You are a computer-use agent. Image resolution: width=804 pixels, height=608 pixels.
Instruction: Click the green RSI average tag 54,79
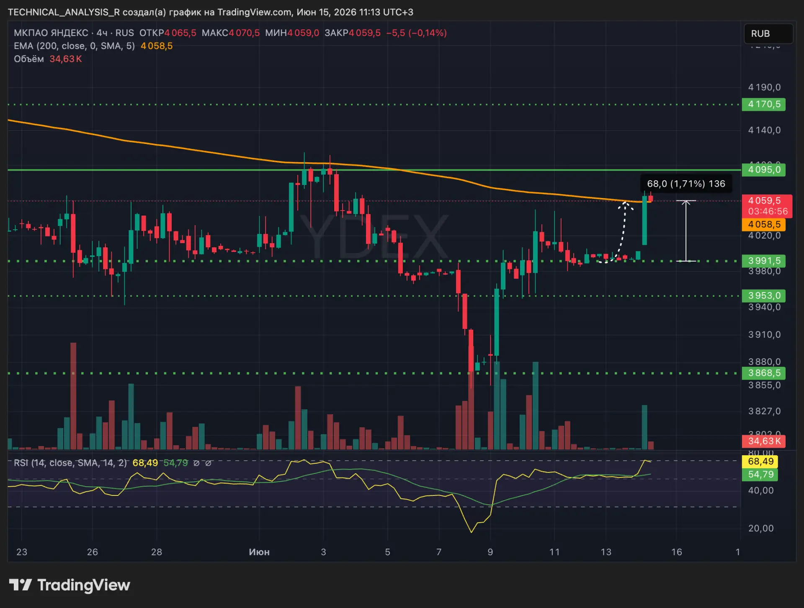[760, 475]
